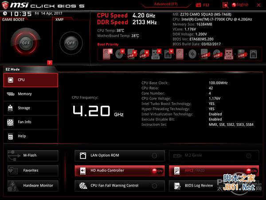Click the MotherBoard Temp 28°C reading
Image resolution: width=266 pixels, height=200 pixels.
(118, 36)
